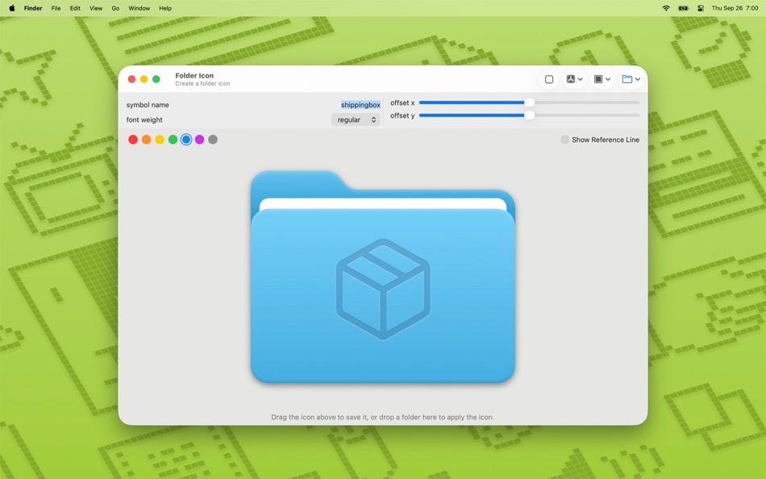The width and height of the screenshot is (766, 479).
Task: Select the orange folder color swatch
Action: pos(146,140)
